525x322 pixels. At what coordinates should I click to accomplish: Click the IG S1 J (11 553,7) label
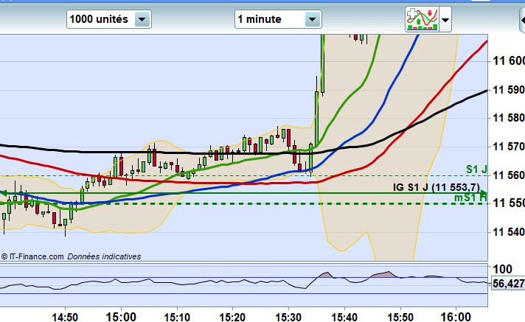click(x=437, y=187)
